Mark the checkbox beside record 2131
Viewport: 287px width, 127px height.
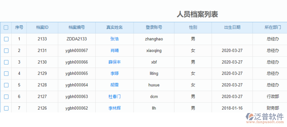coord(6,50)
